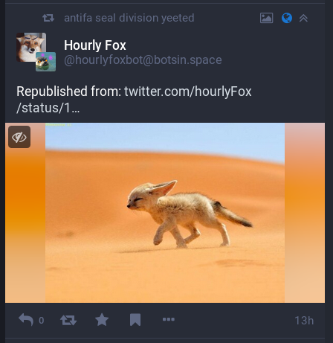The height and width of the screenshot is (343, 333).
Task: Reply to the Hourly Fox post
Action: tap(26, 320)
